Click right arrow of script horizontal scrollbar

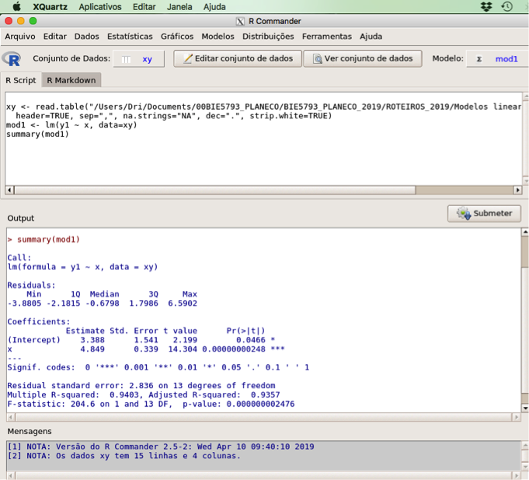(x=517, y=190)
